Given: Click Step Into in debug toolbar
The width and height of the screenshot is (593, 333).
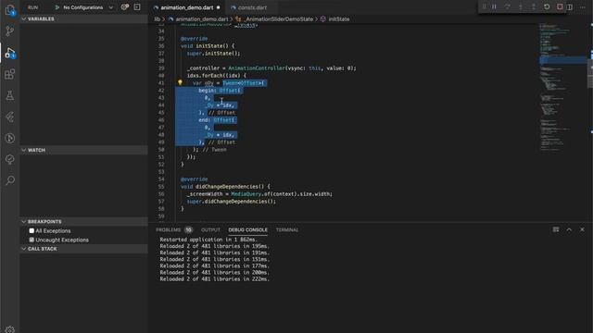Looking at the screenshot, I should coord(521,6).
